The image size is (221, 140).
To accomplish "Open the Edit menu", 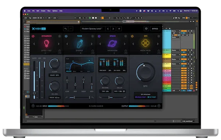I will pyautogui.click(x=38, y=11).
